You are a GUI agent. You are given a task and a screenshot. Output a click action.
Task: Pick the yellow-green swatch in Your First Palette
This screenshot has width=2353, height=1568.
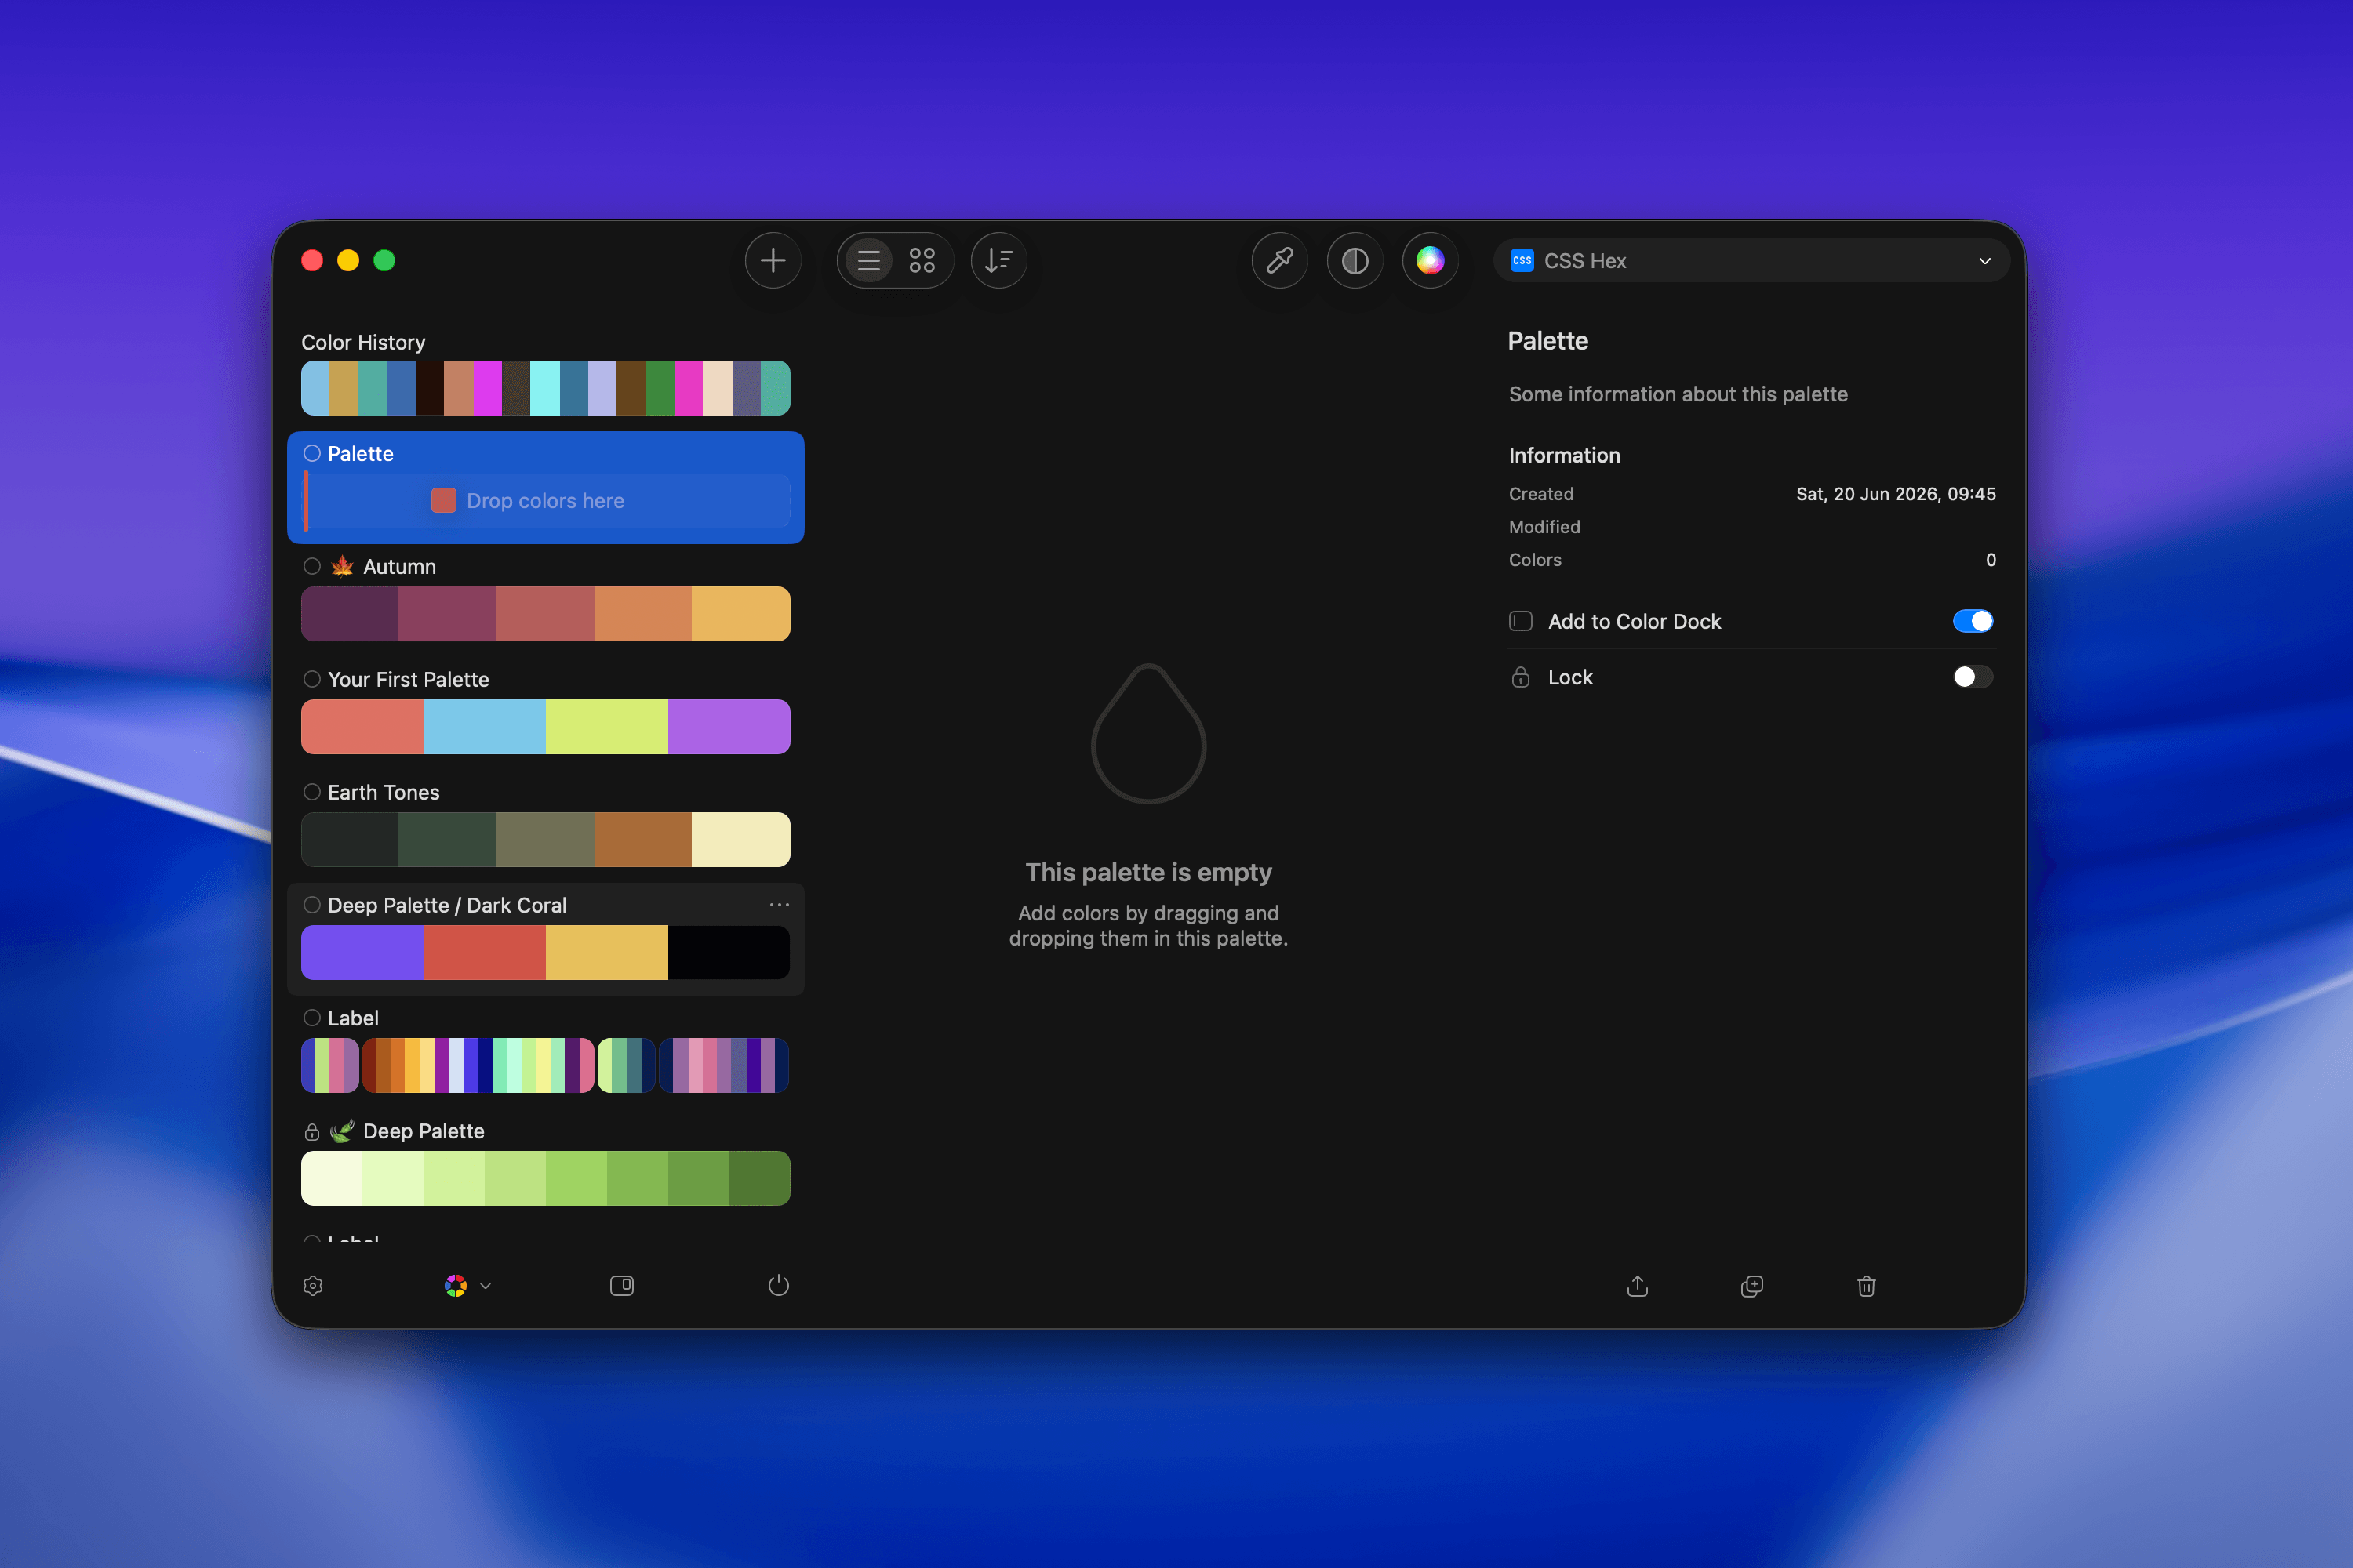click(606, 727)
